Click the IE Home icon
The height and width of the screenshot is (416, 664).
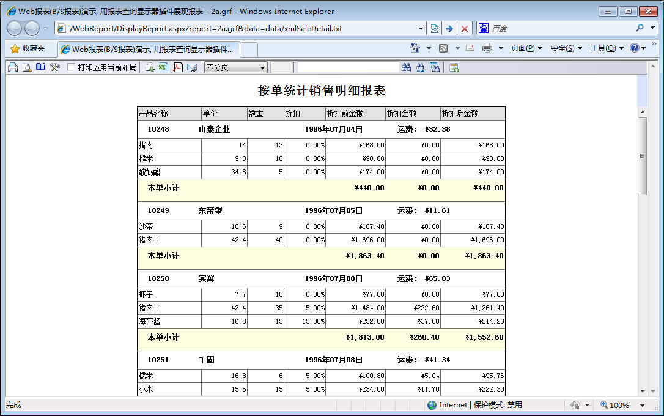coord(415,48)
